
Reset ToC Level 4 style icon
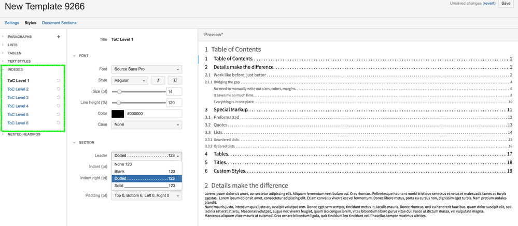point(58,106)
